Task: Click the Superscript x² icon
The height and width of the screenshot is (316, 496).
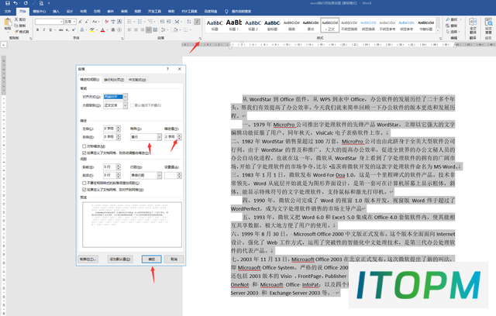Action: (74, 30)
